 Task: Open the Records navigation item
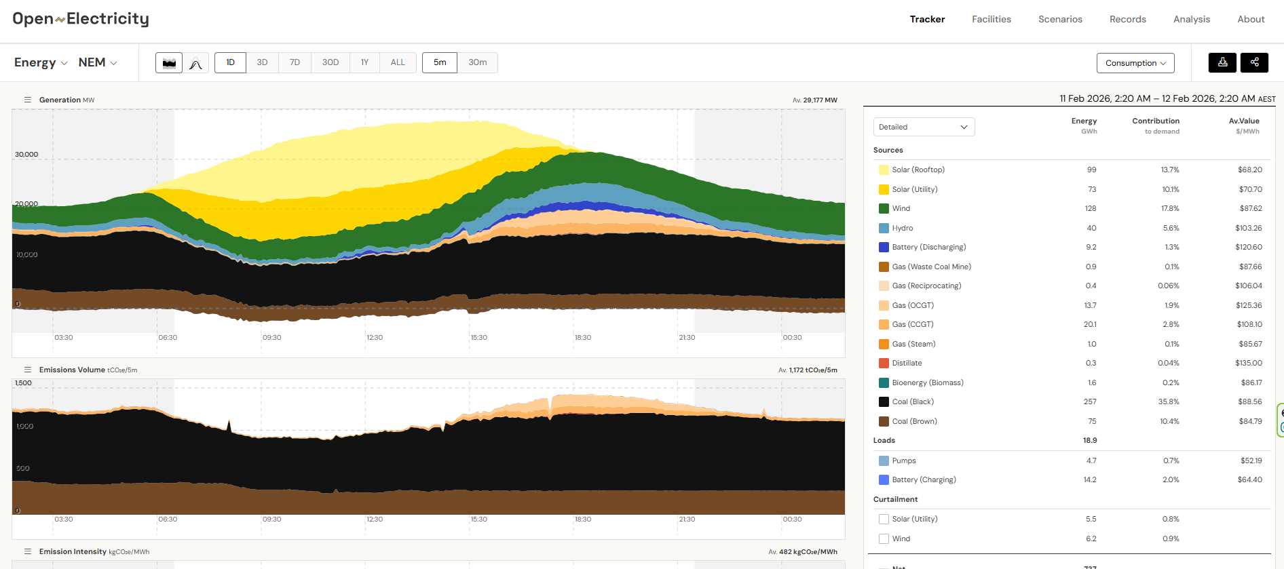pos(1127,19)
